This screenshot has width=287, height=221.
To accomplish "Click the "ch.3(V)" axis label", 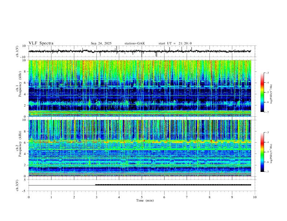I will coord(17,185).
